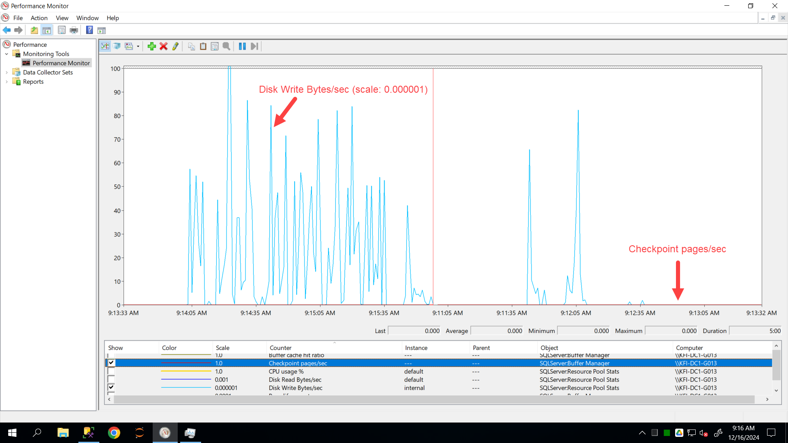Open the File menu
The image size is (788, 443).
(x=18, y=18)
